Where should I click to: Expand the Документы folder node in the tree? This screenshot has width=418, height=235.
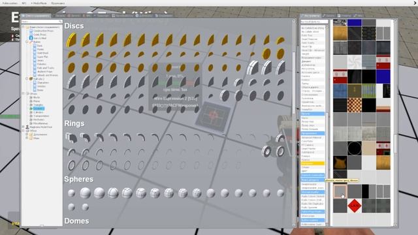point(27,134)
